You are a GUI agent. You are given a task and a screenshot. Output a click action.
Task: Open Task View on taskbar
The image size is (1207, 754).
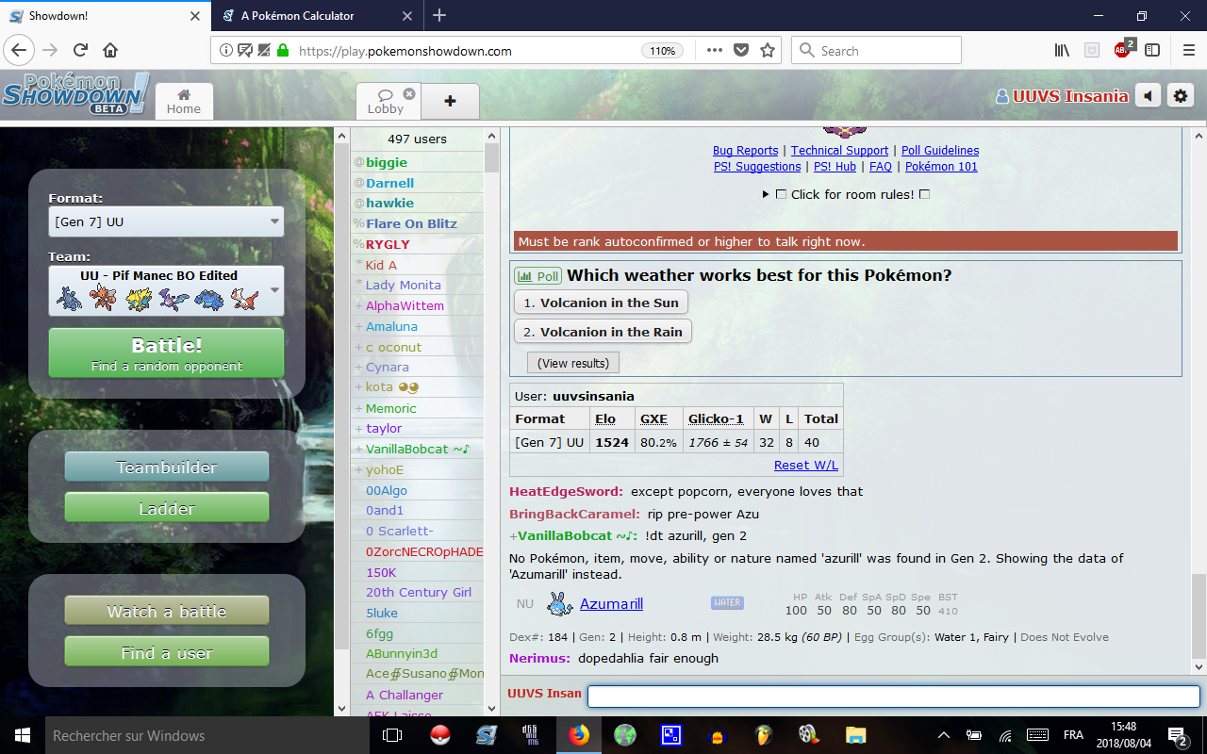(392, 735)
